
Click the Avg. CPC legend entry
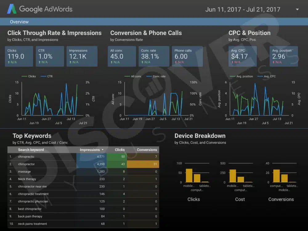click(266, 76)
